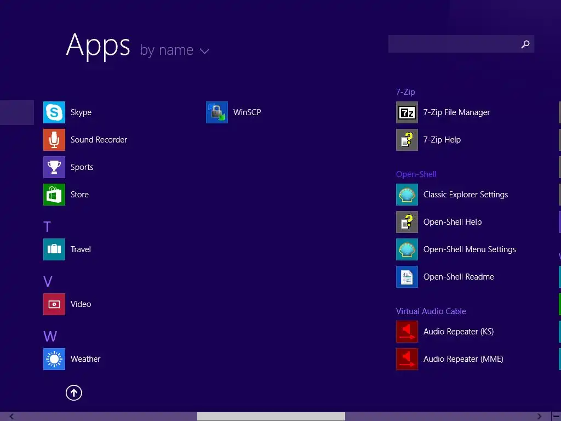Open the Weather sun icon

pos(54,359)
